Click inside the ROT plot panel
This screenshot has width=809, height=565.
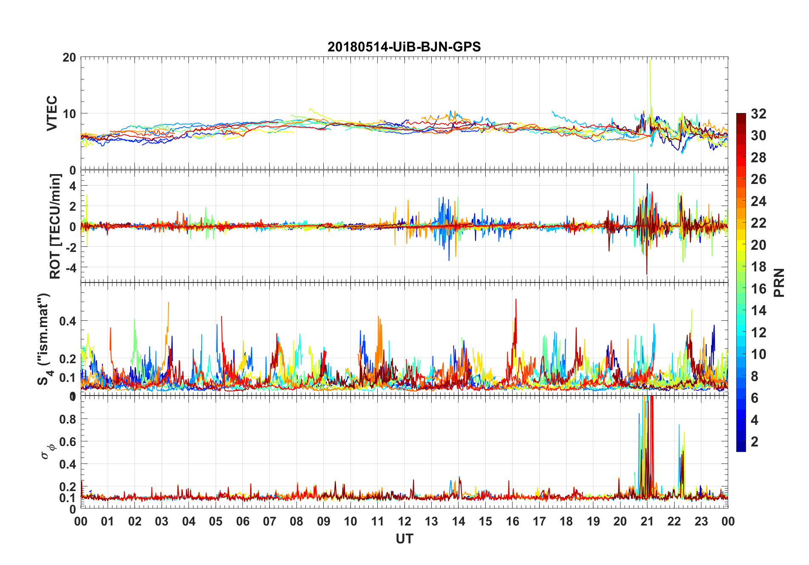click(404, 226)
